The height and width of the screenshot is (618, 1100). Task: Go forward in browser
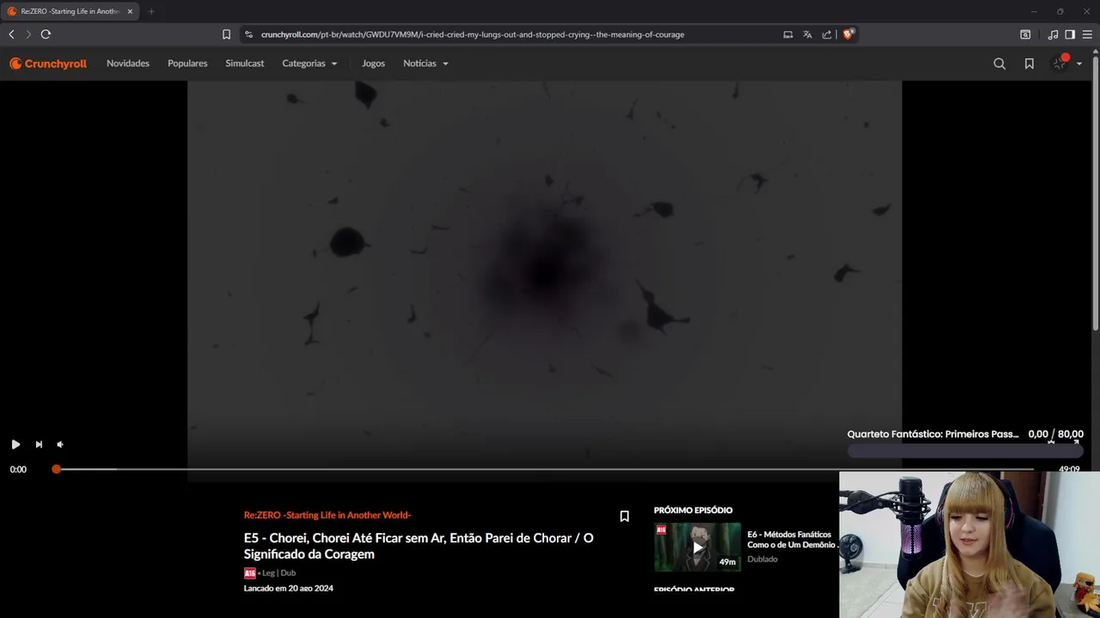(27, 34)
